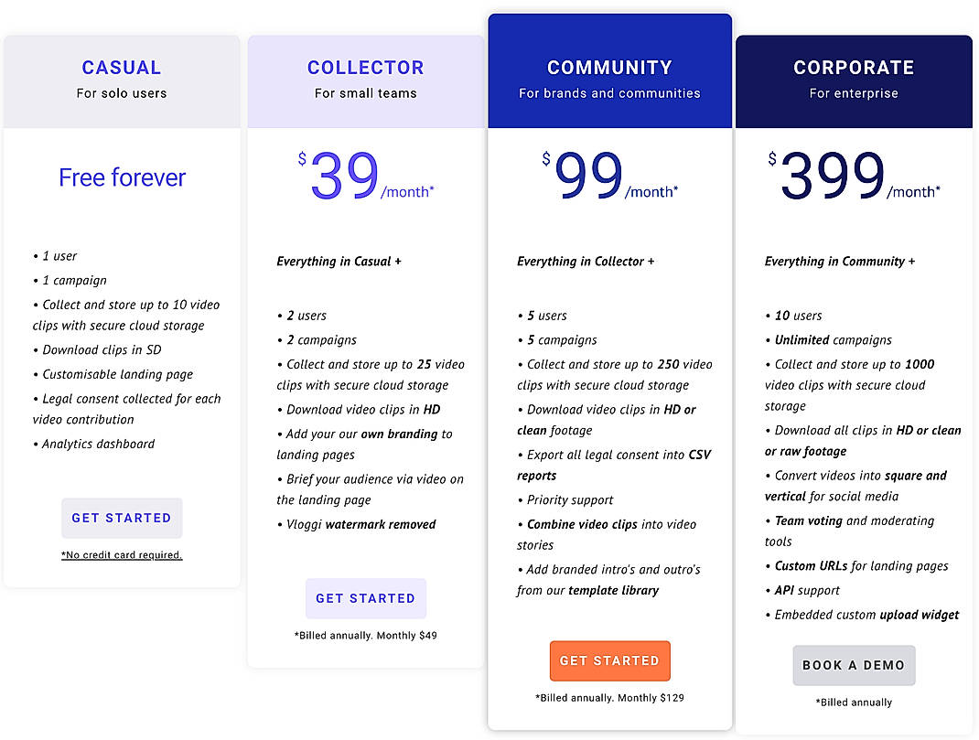
Task: Select the COLLECTOR plan header
Action: (x=365, y=67)
